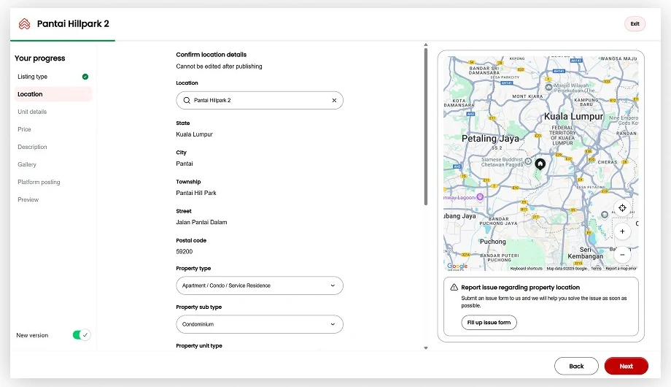Click Fill up issue form button

pyautogui.click(x=489, y=322)
